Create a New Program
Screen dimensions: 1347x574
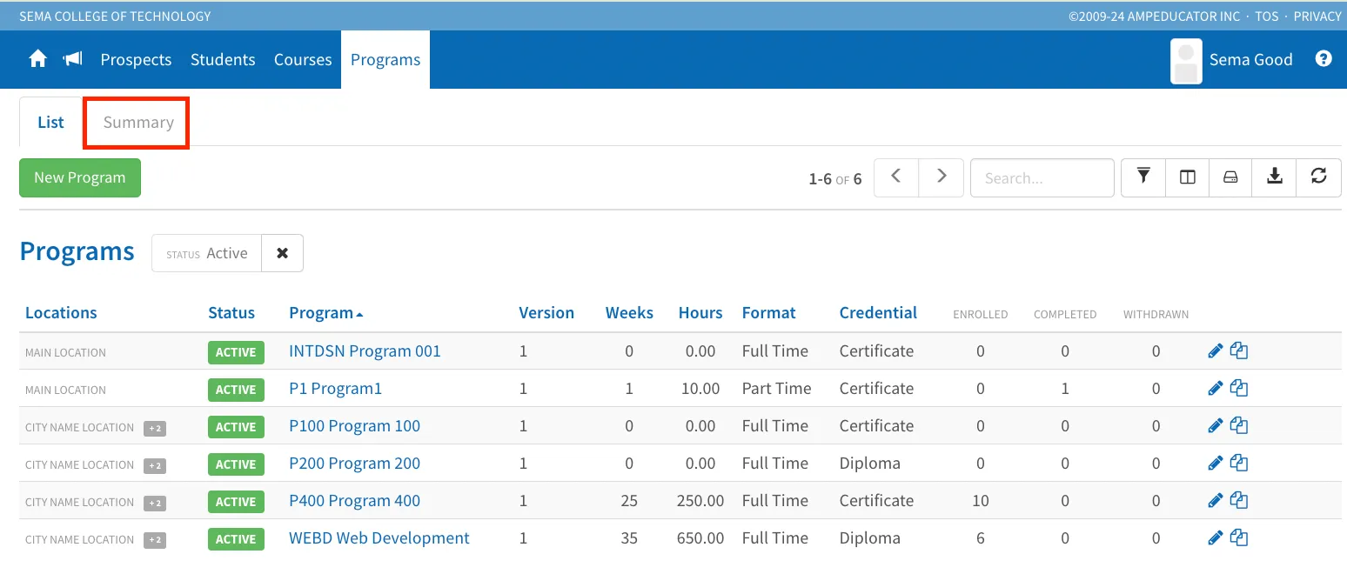coord(80,177)
